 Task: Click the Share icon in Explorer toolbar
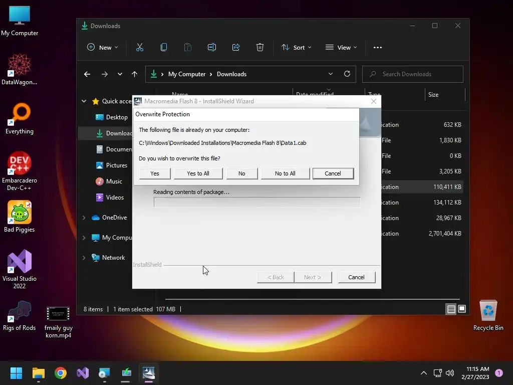[236, 48]
